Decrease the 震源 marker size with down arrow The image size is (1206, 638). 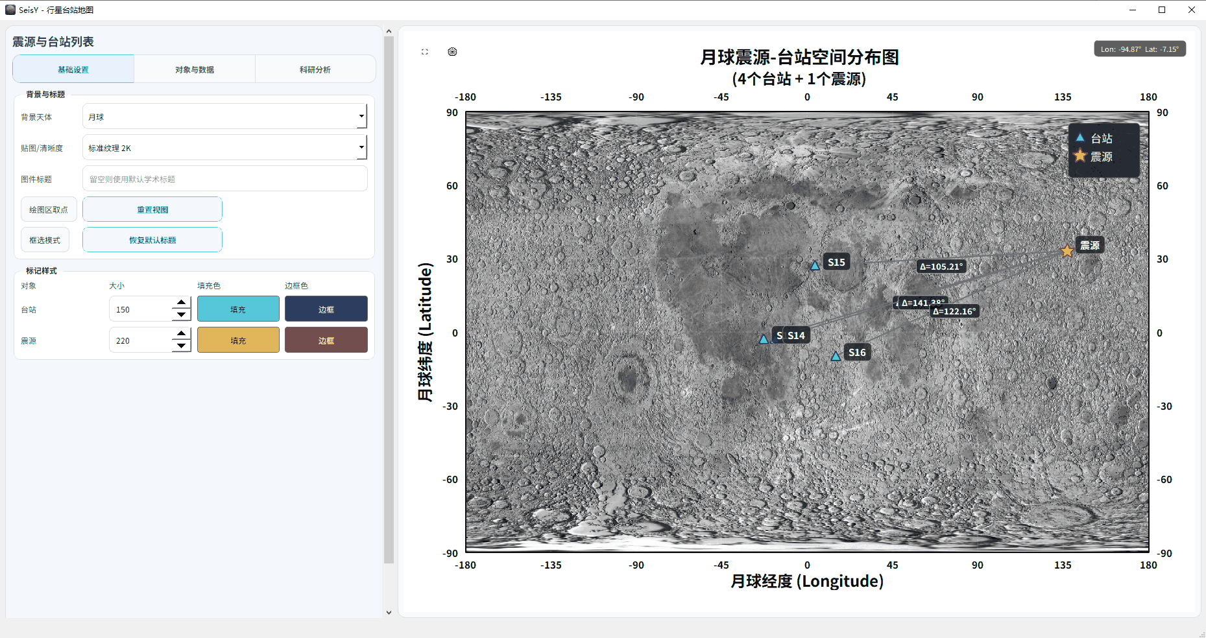pos(182,346)
